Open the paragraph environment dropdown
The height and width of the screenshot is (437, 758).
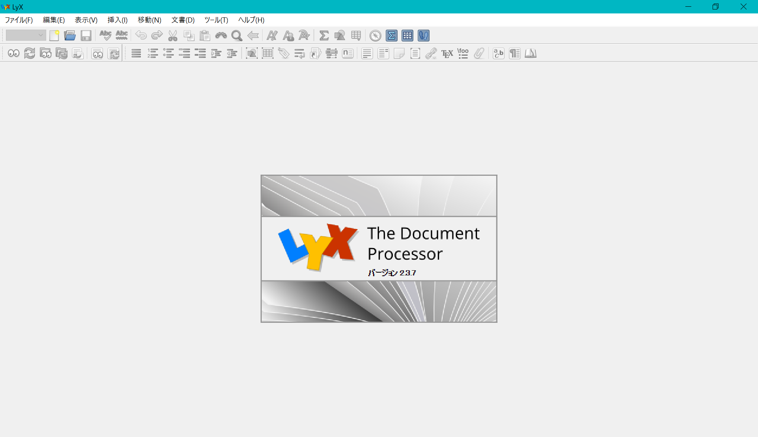(x=26, y=36)
